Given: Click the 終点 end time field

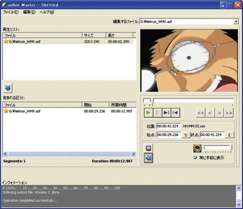Looking at the screenshot, I should [212, 135].
